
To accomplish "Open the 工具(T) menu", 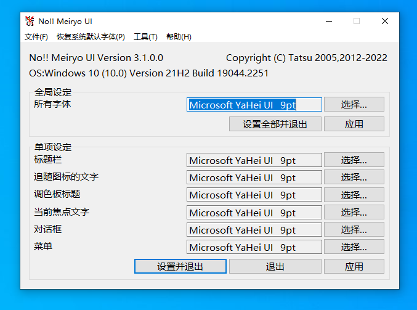I will 145,37.
